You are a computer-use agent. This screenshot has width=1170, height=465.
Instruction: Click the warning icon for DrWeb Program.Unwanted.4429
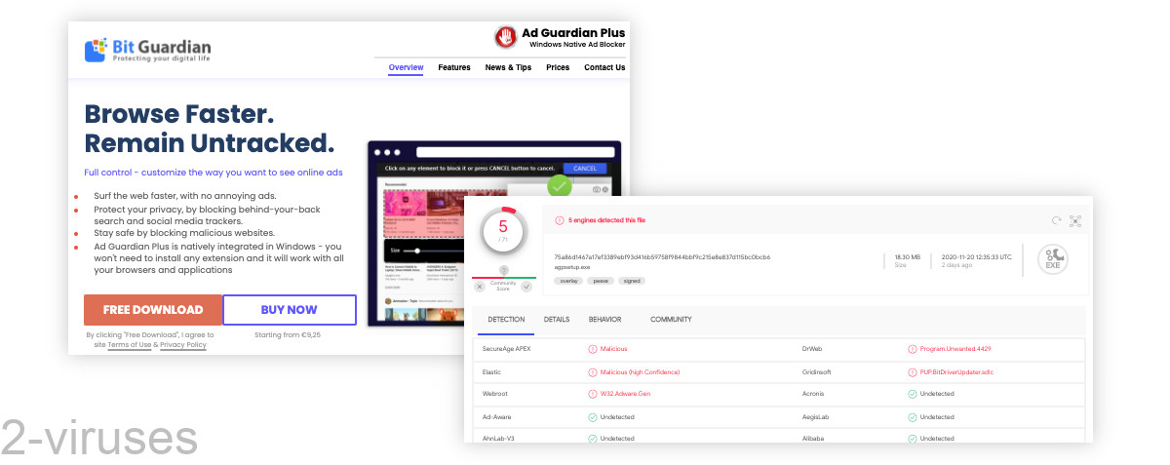pos(912,348)
